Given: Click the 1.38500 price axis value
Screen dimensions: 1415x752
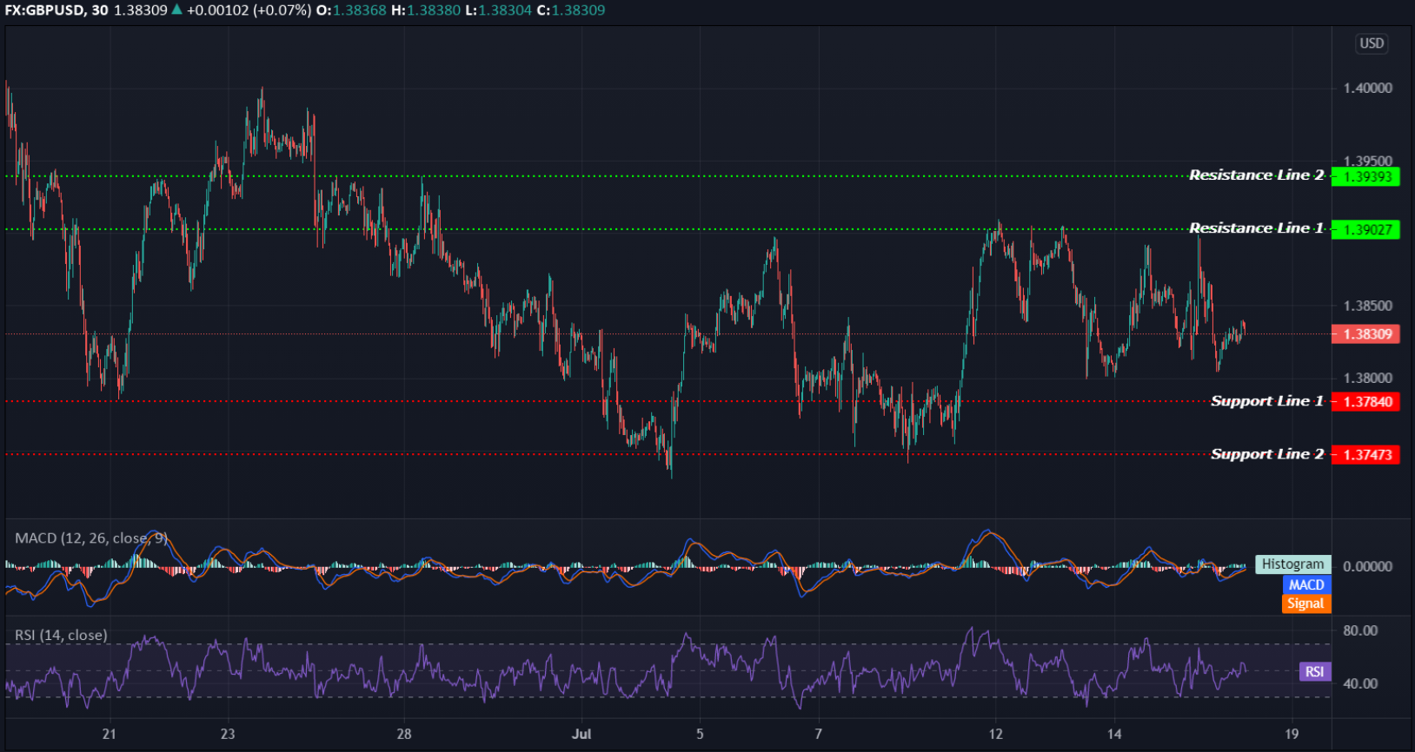Looking at the screenshot, I should coord(1367,307).
